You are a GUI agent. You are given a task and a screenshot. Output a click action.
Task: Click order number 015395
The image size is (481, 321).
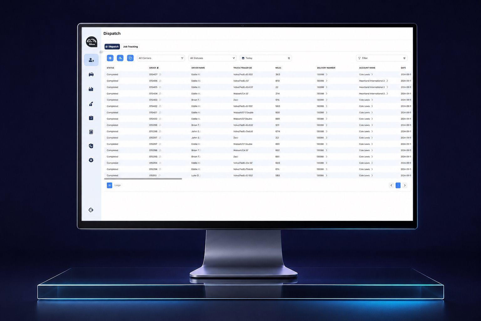pos(153,157)
